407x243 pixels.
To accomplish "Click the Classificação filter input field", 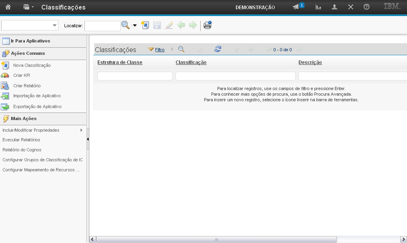I will click(235, 76).
